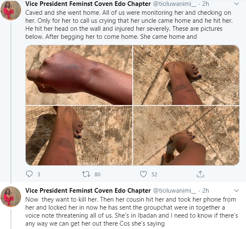Expand the second tweet's options chevron
The height and width of the screenshot is (229, 246).
(236, 191)
